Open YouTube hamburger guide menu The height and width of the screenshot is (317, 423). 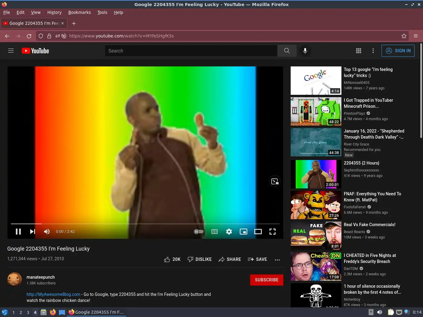(x=11, y=51)
